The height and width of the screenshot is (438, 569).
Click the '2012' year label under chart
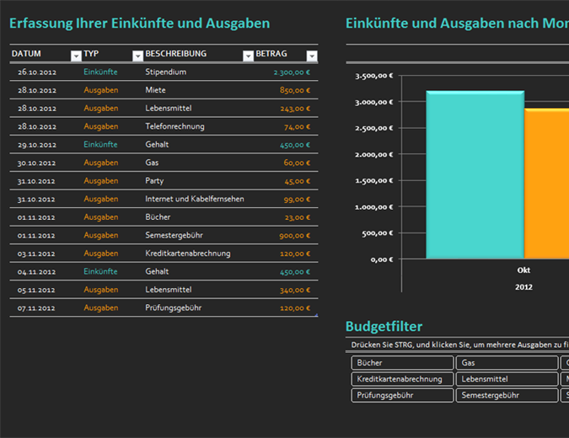click(523, 287)
